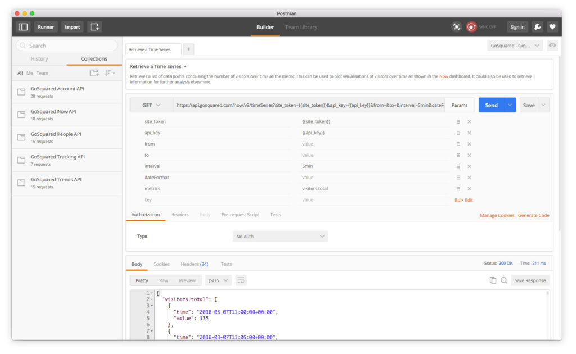This screenshot has height=354, width=576.
Task: Remove the interval parameter row
Action: [x=469, y=166]
